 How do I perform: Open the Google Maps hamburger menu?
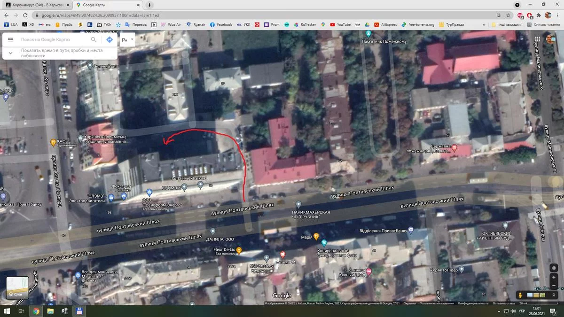click(x=10, y=40)
